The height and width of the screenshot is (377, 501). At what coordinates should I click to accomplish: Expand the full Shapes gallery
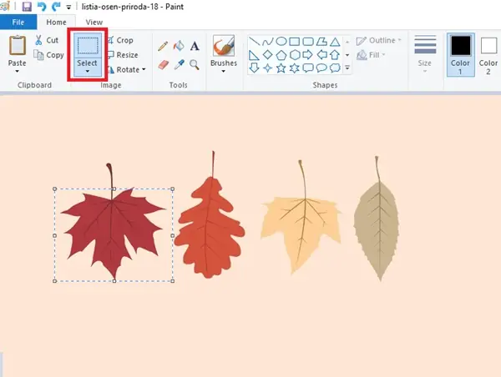click(x=347, y=68)
